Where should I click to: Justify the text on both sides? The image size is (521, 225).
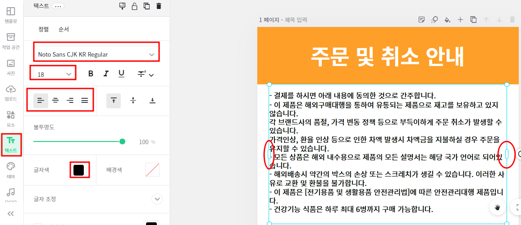click(85, 101)
